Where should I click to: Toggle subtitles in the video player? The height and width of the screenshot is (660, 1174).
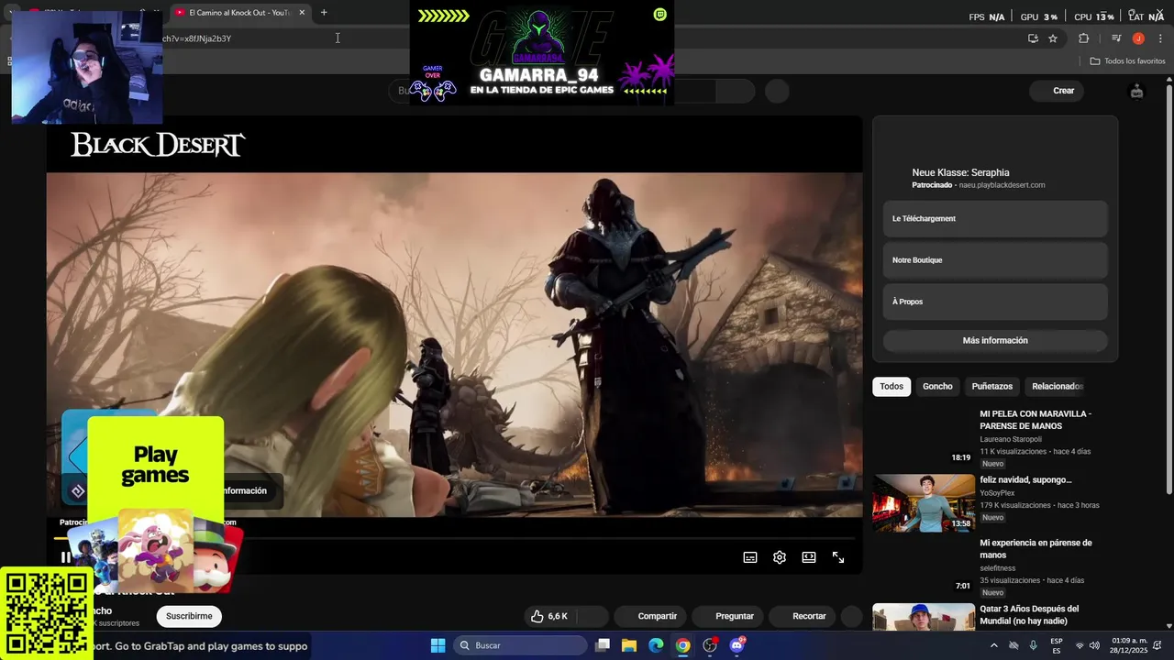(x=750, y=557)
